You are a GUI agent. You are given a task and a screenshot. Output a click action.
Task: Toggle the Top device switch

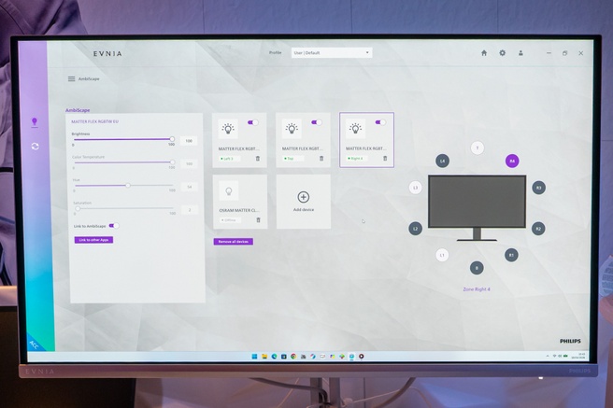point(317,122)
